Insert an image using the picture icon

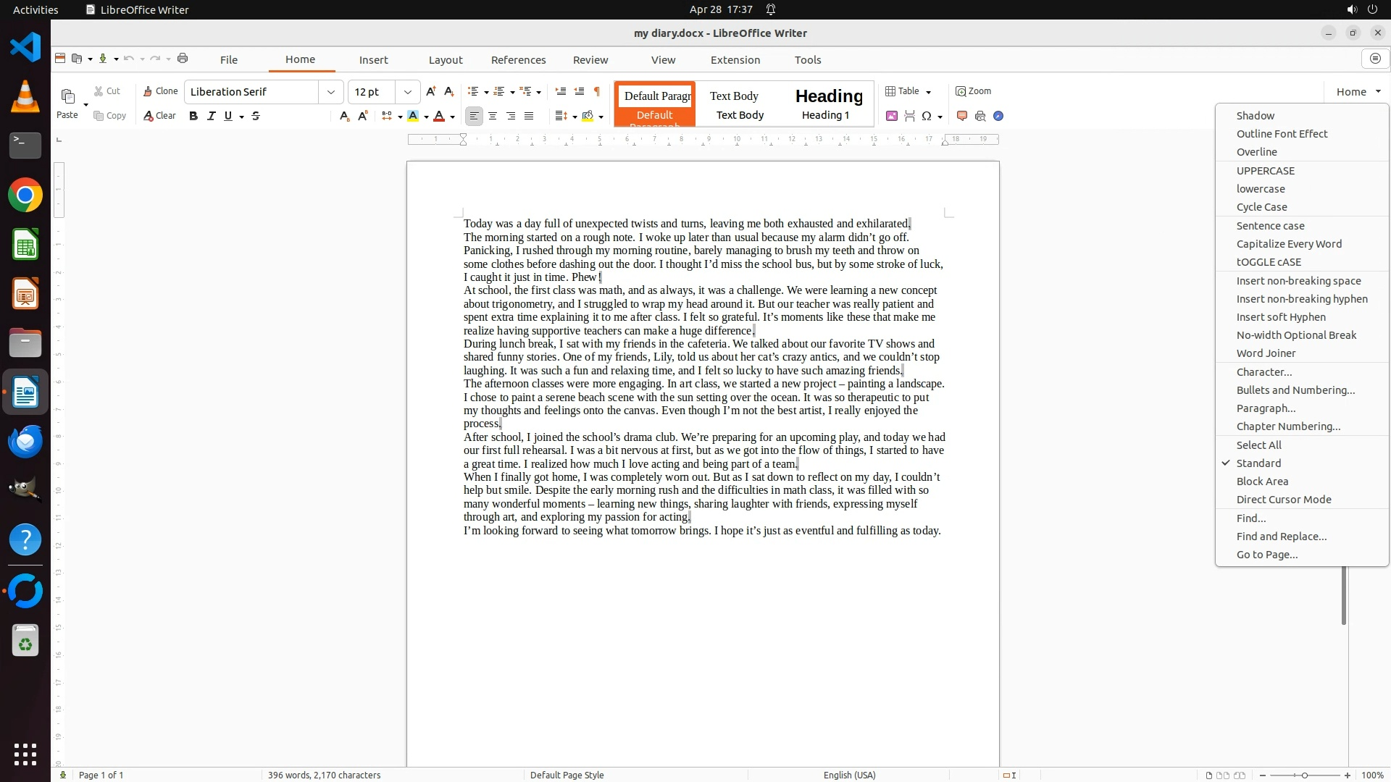point(892,116)
